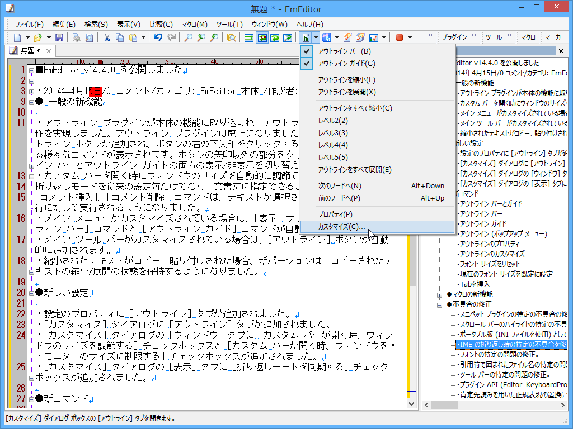Select tree item アウトラインのプロパティ
This screenshot has width=573, height=429.
(x=489, y=244)
